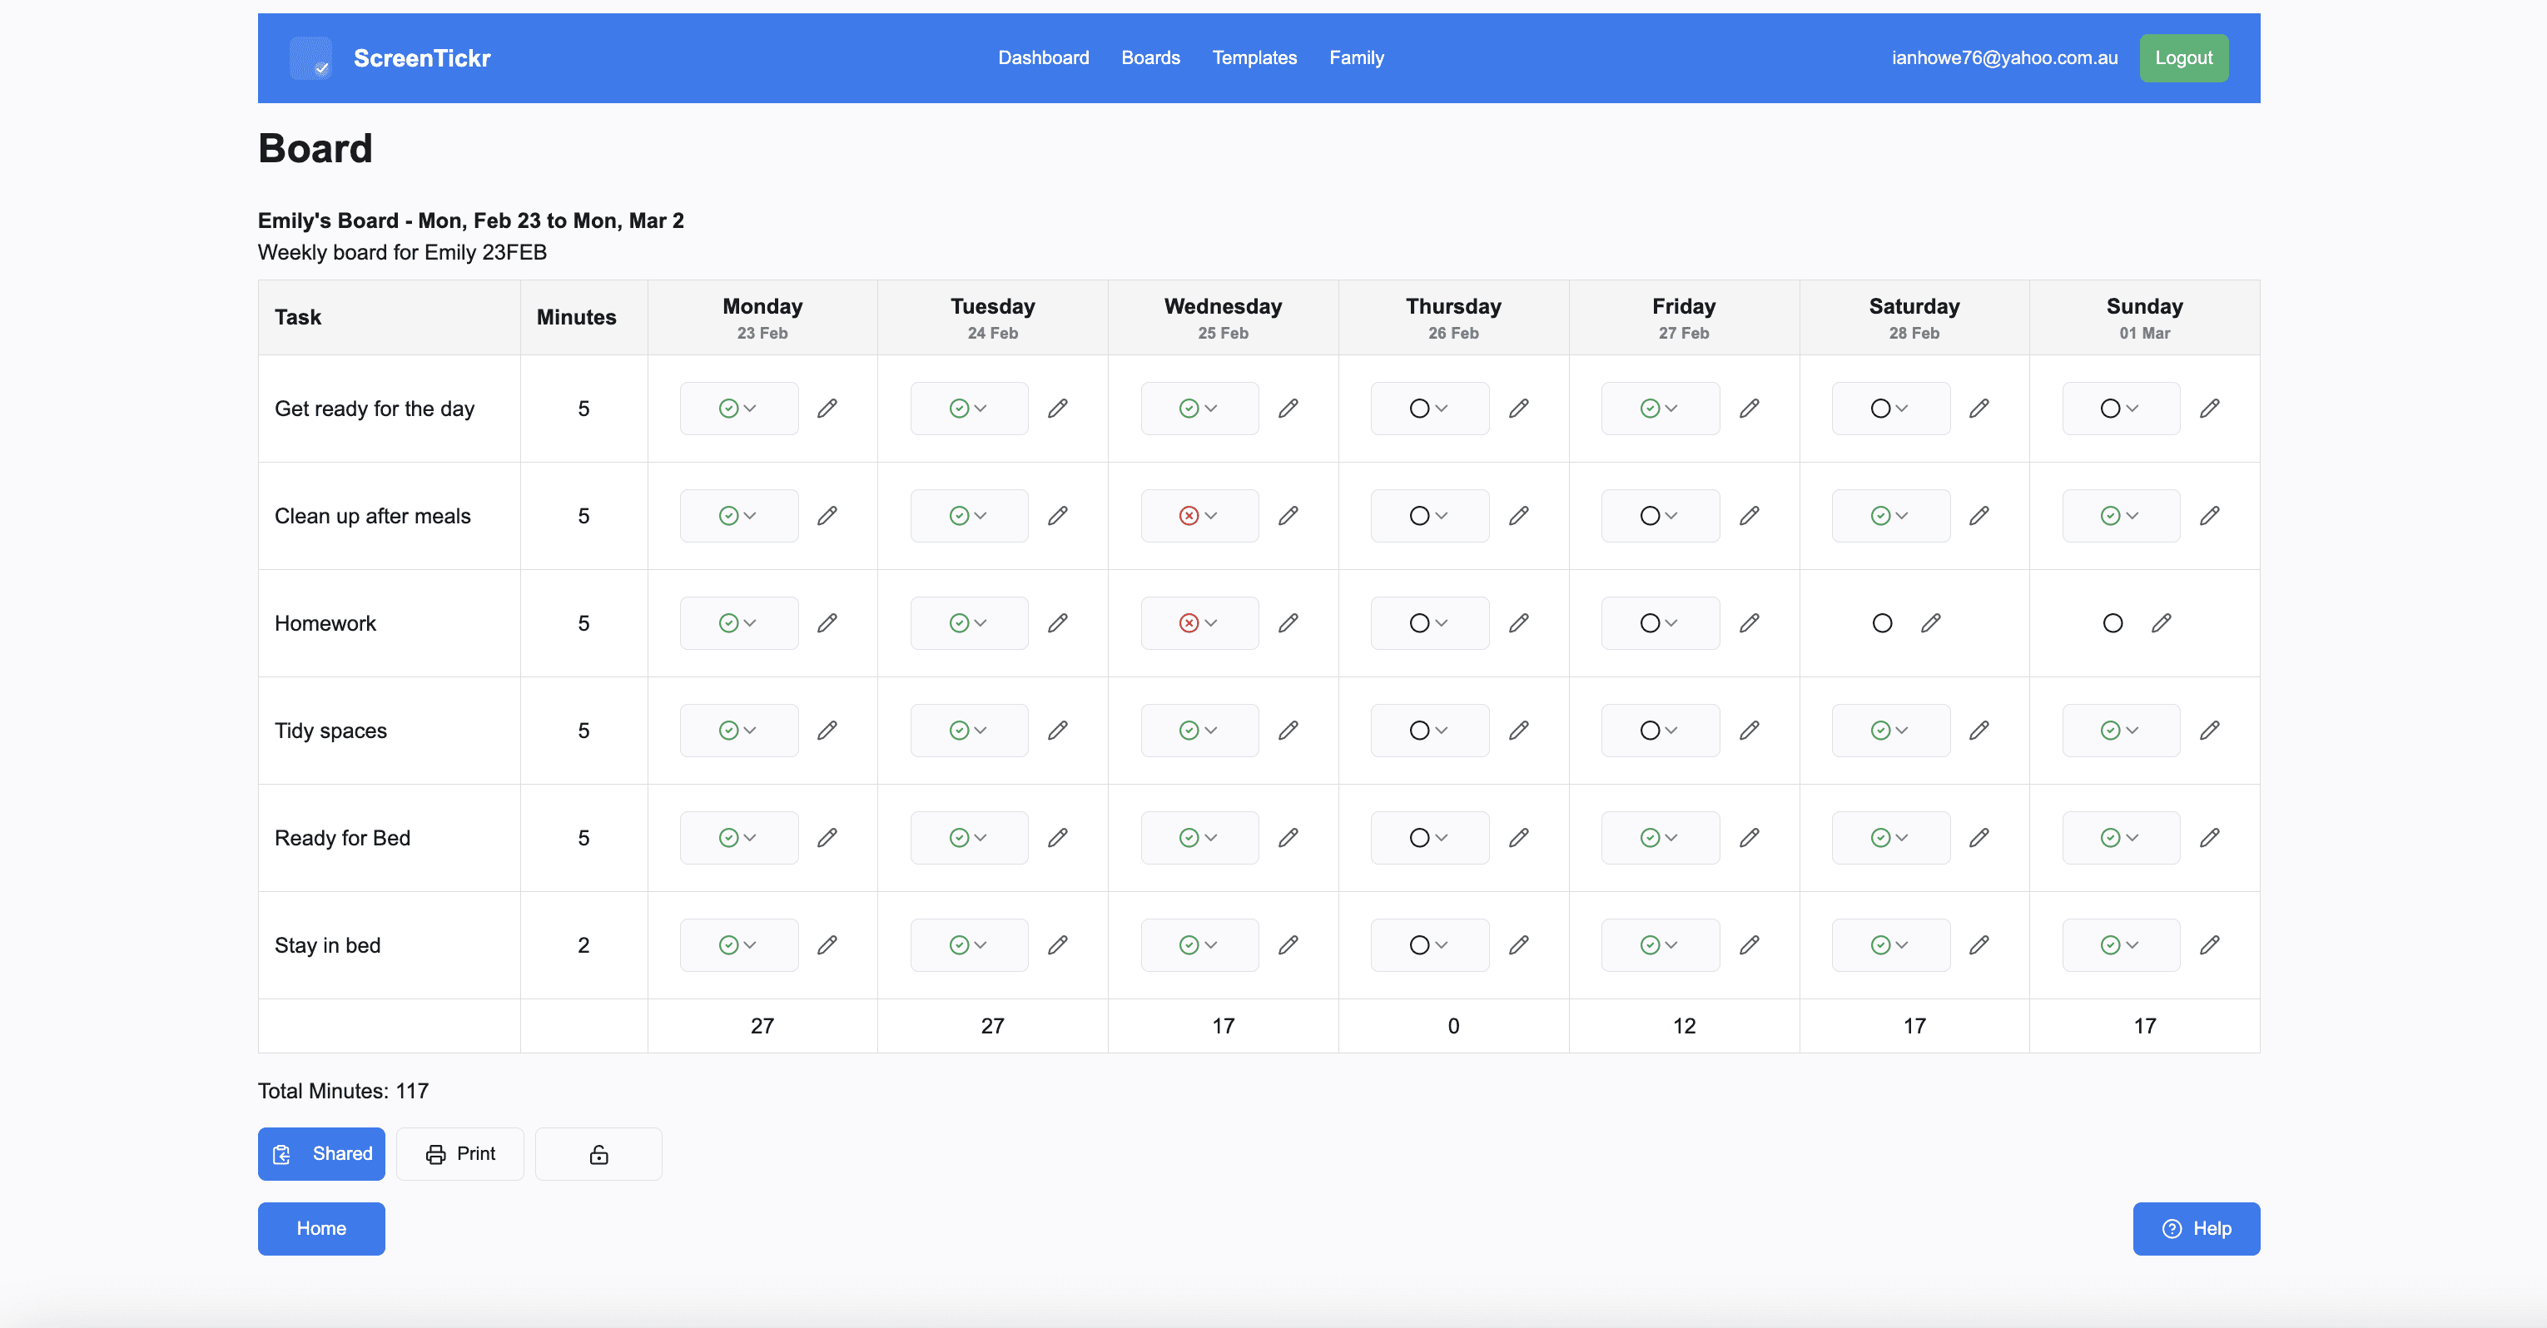Edit Saturday's Ready for Bed entry

[x=1979, y=838]
